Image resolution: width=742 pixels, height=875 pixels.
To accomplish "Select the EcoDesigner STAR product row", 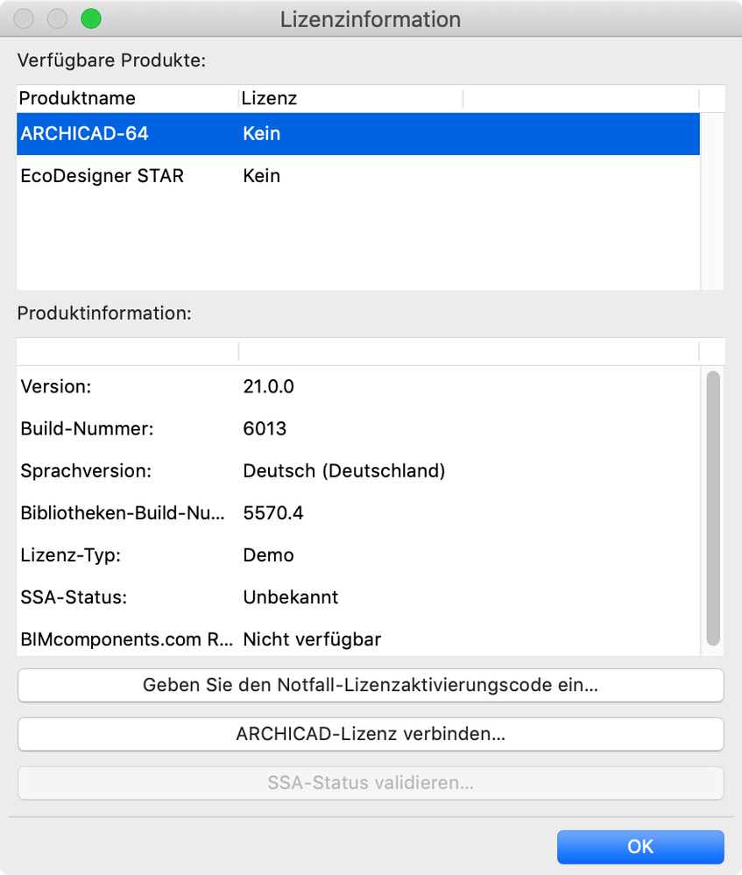I will pyautogui.click(x=358, y=176).
